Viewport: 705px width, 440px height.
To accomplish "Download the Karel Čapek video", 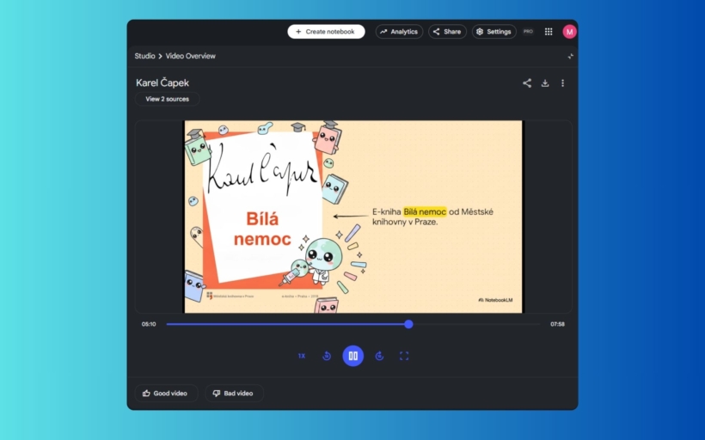I will pos(545,83).
